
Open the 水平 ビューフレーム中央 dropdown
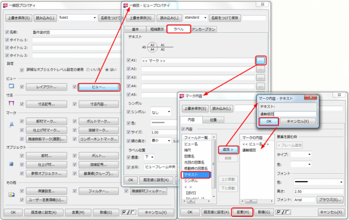click(x=160, y=167)
